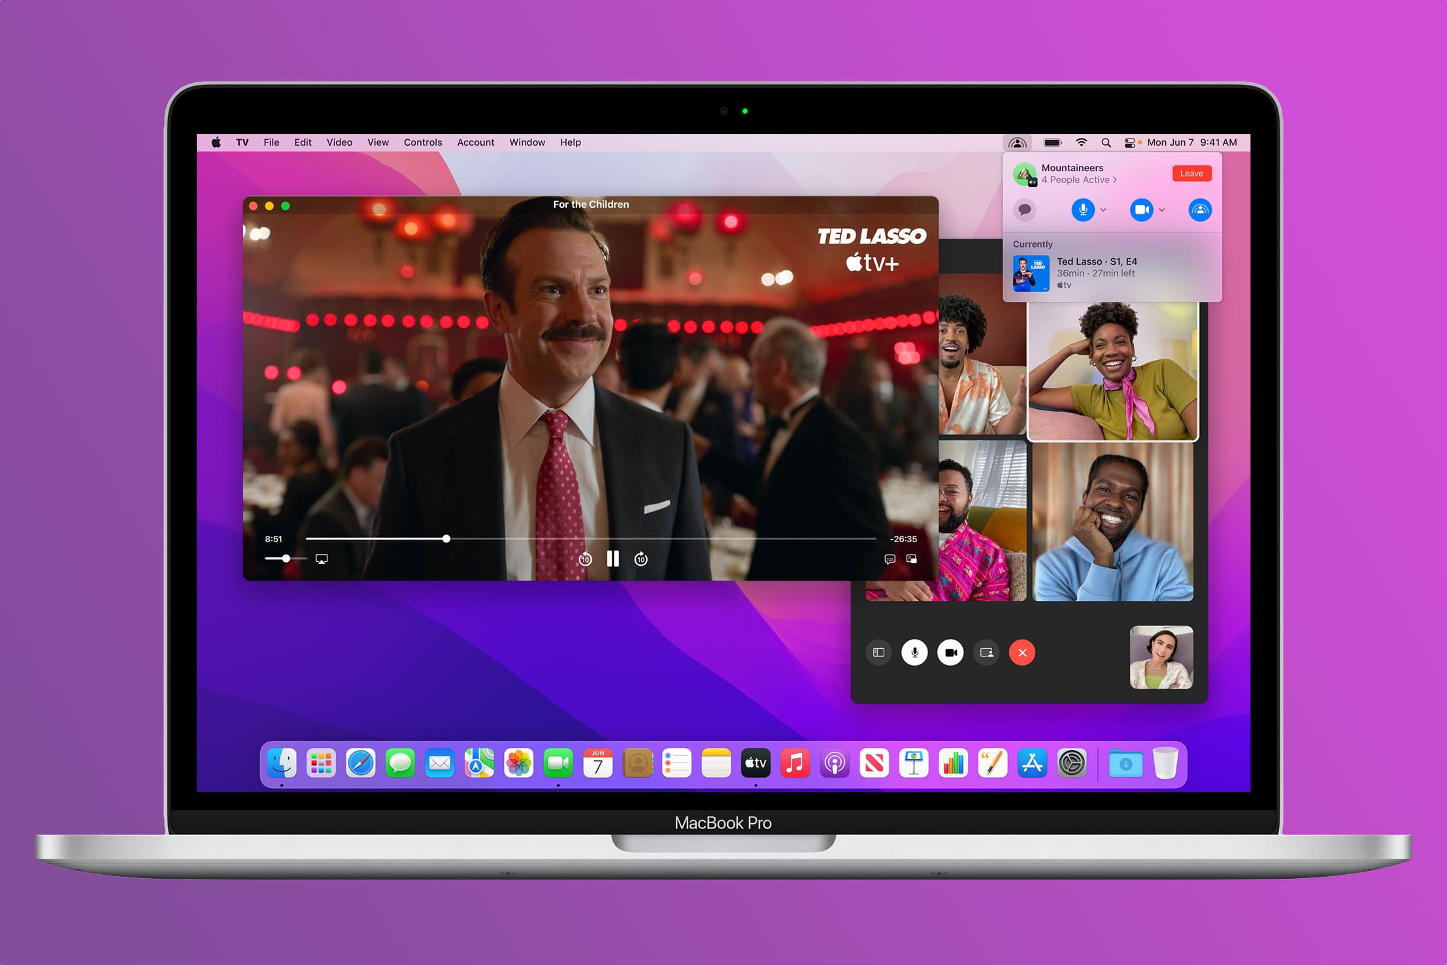This screenshot has height=965, width=1447.
Task: Enter picture-in-picture mode in the player
Action: pyautogui.click(x=912, y=559)
